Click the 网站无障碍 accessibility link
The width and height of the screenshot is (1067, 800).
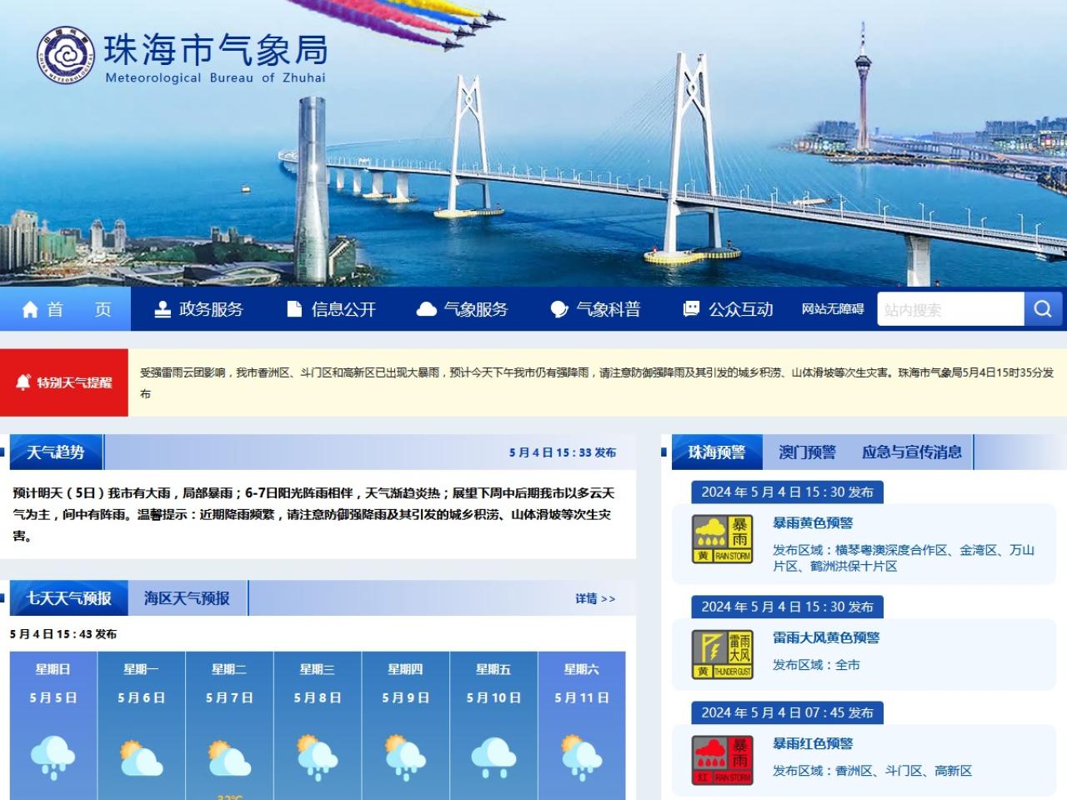point(833,309)
